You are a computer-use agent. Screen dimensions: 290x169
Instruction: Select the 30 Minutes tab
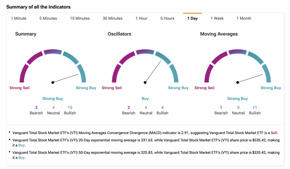(112, 18)
